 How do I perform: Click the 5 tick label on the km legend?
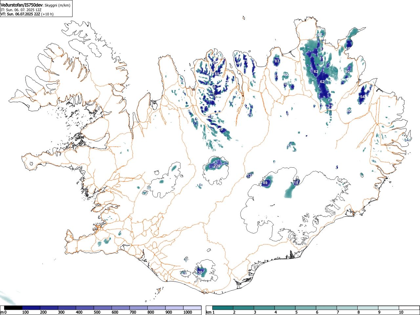(296, 312)
